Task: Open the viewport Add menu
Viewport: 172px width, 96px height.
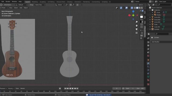Action: pyautogui.click(x=21, y=8)
